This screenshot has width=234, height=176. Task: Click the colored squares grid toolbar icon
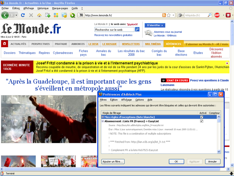point(56,15)
